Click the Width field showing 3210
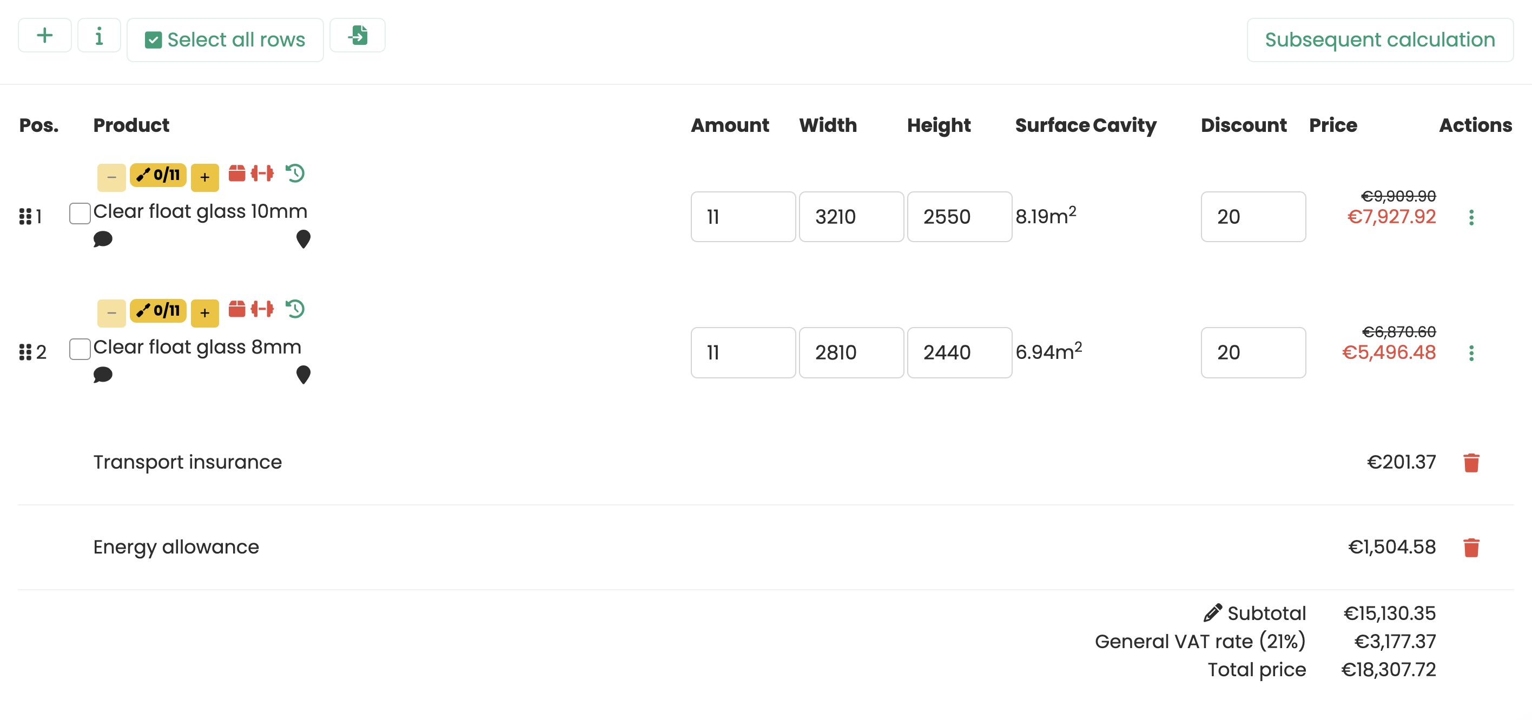 [851, 217]
